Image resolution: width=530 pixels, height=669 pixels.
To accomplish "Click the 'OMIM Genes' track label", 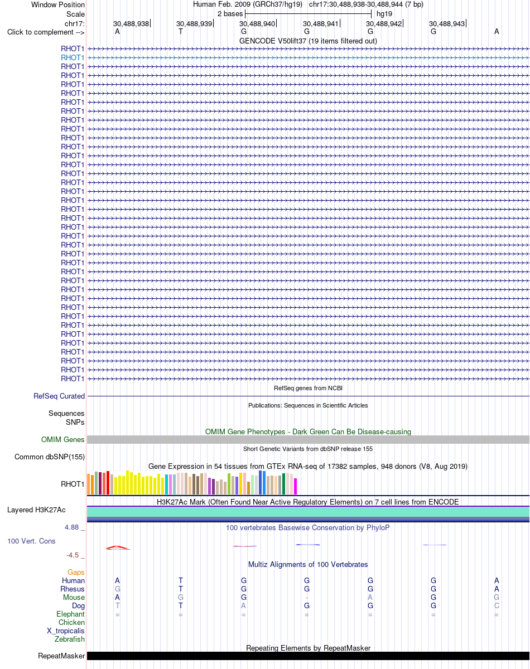I will point(63,440).
